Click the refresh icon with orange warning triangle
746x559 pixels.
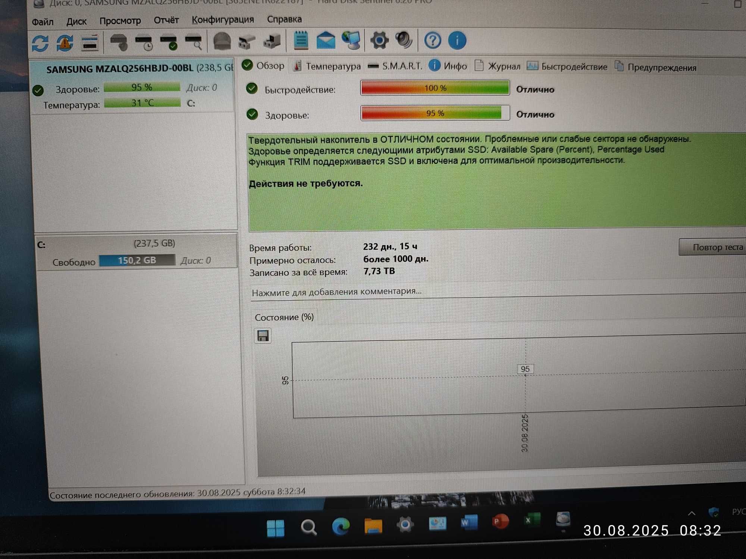point(65,43)
